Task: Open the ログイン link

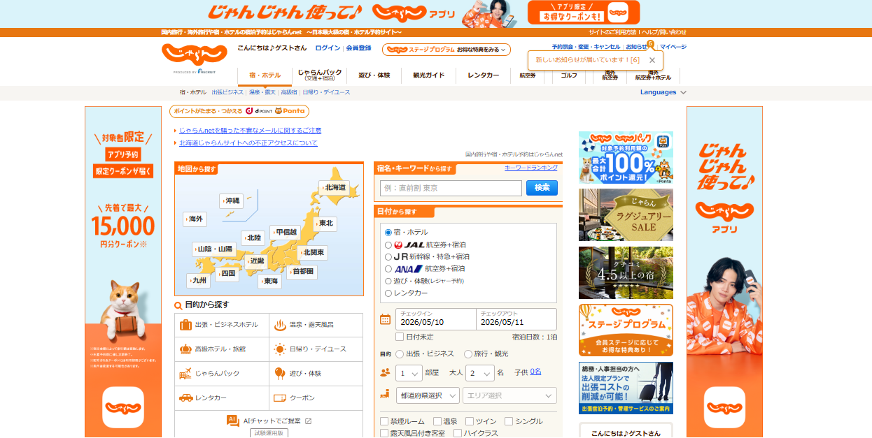Action: [x=328, y=48]
